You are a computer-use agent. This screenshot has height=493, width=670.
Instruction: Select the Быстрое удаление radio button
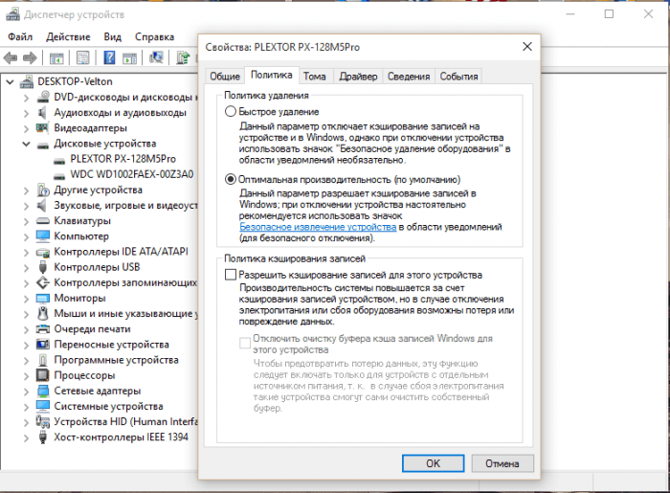230,112
